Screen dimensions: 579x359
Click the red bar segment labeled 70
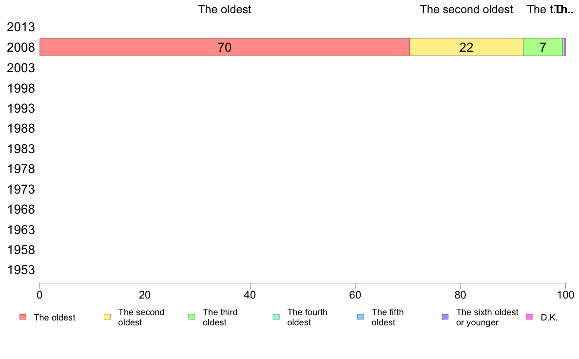(x=225, y=47)
